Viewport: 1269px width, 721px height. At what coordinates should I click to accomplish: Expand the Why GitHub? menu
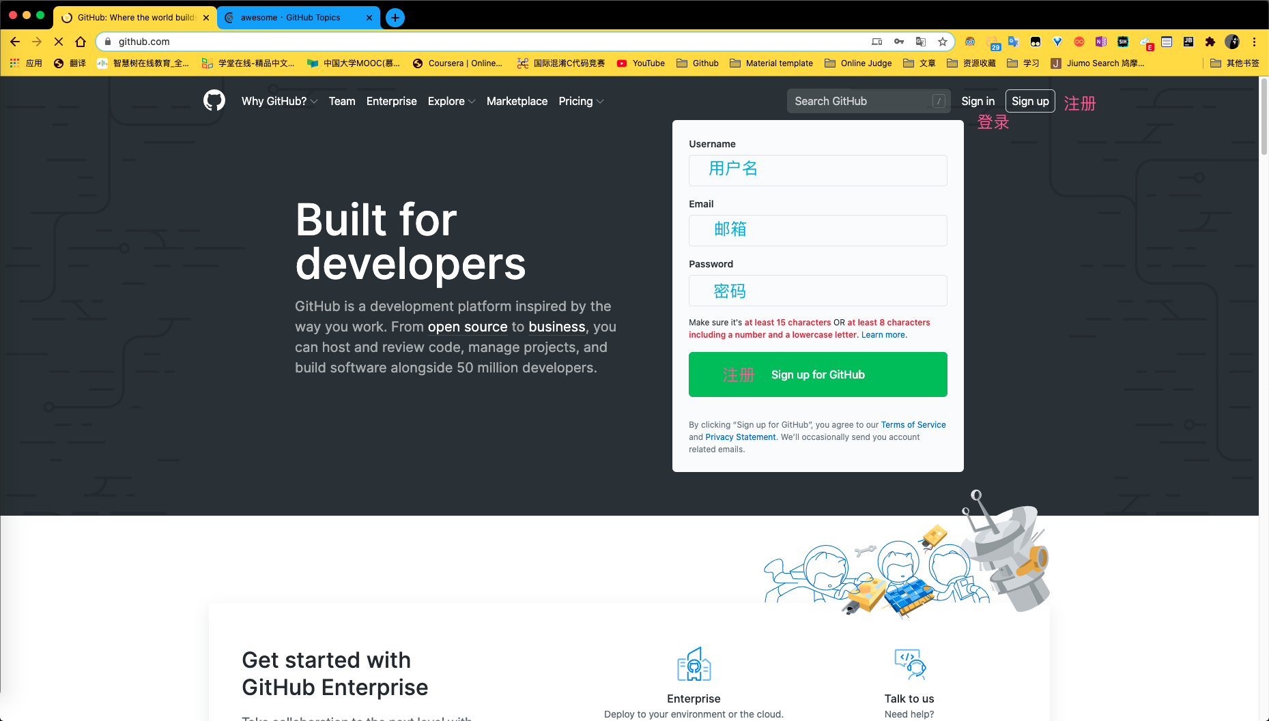click(279, 101)
